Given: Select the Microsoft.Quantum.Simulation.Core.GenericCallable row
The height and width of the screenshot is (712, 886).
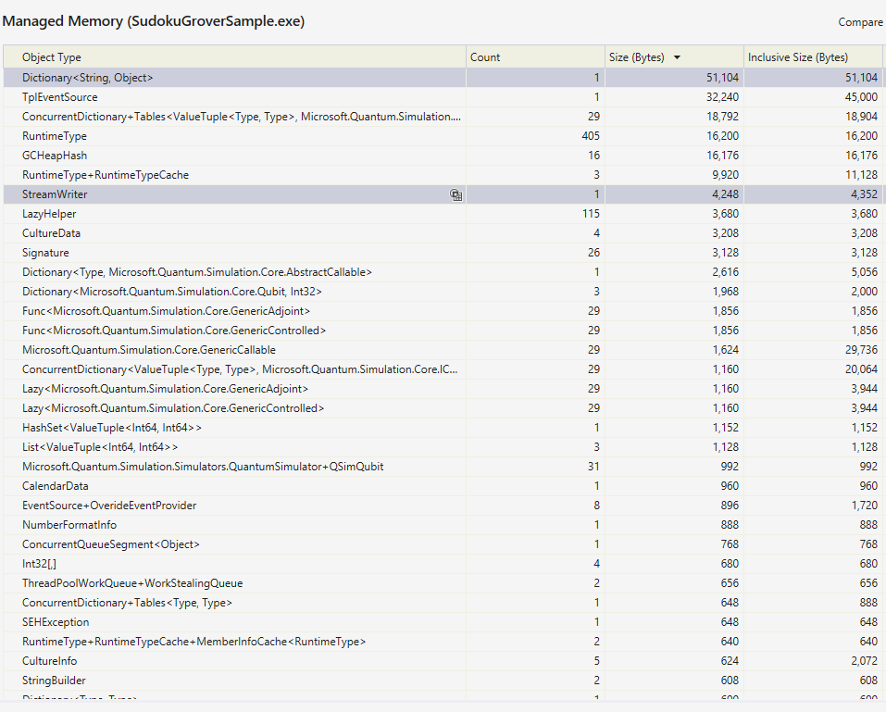Looking at the screenshot, I should 443,350.
